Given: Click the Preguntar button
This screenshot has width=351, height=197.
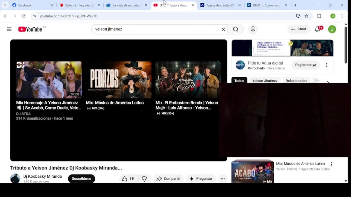Looking at the screenshot, I should [201, 179].
